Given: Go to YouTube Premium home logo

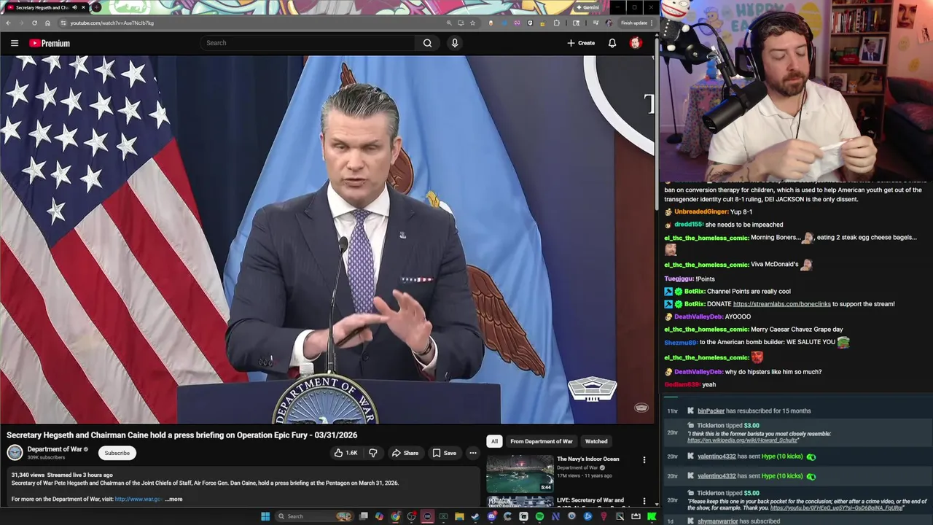Looking at the screenshot, I should pyautogui.click(x=50, y=43).
